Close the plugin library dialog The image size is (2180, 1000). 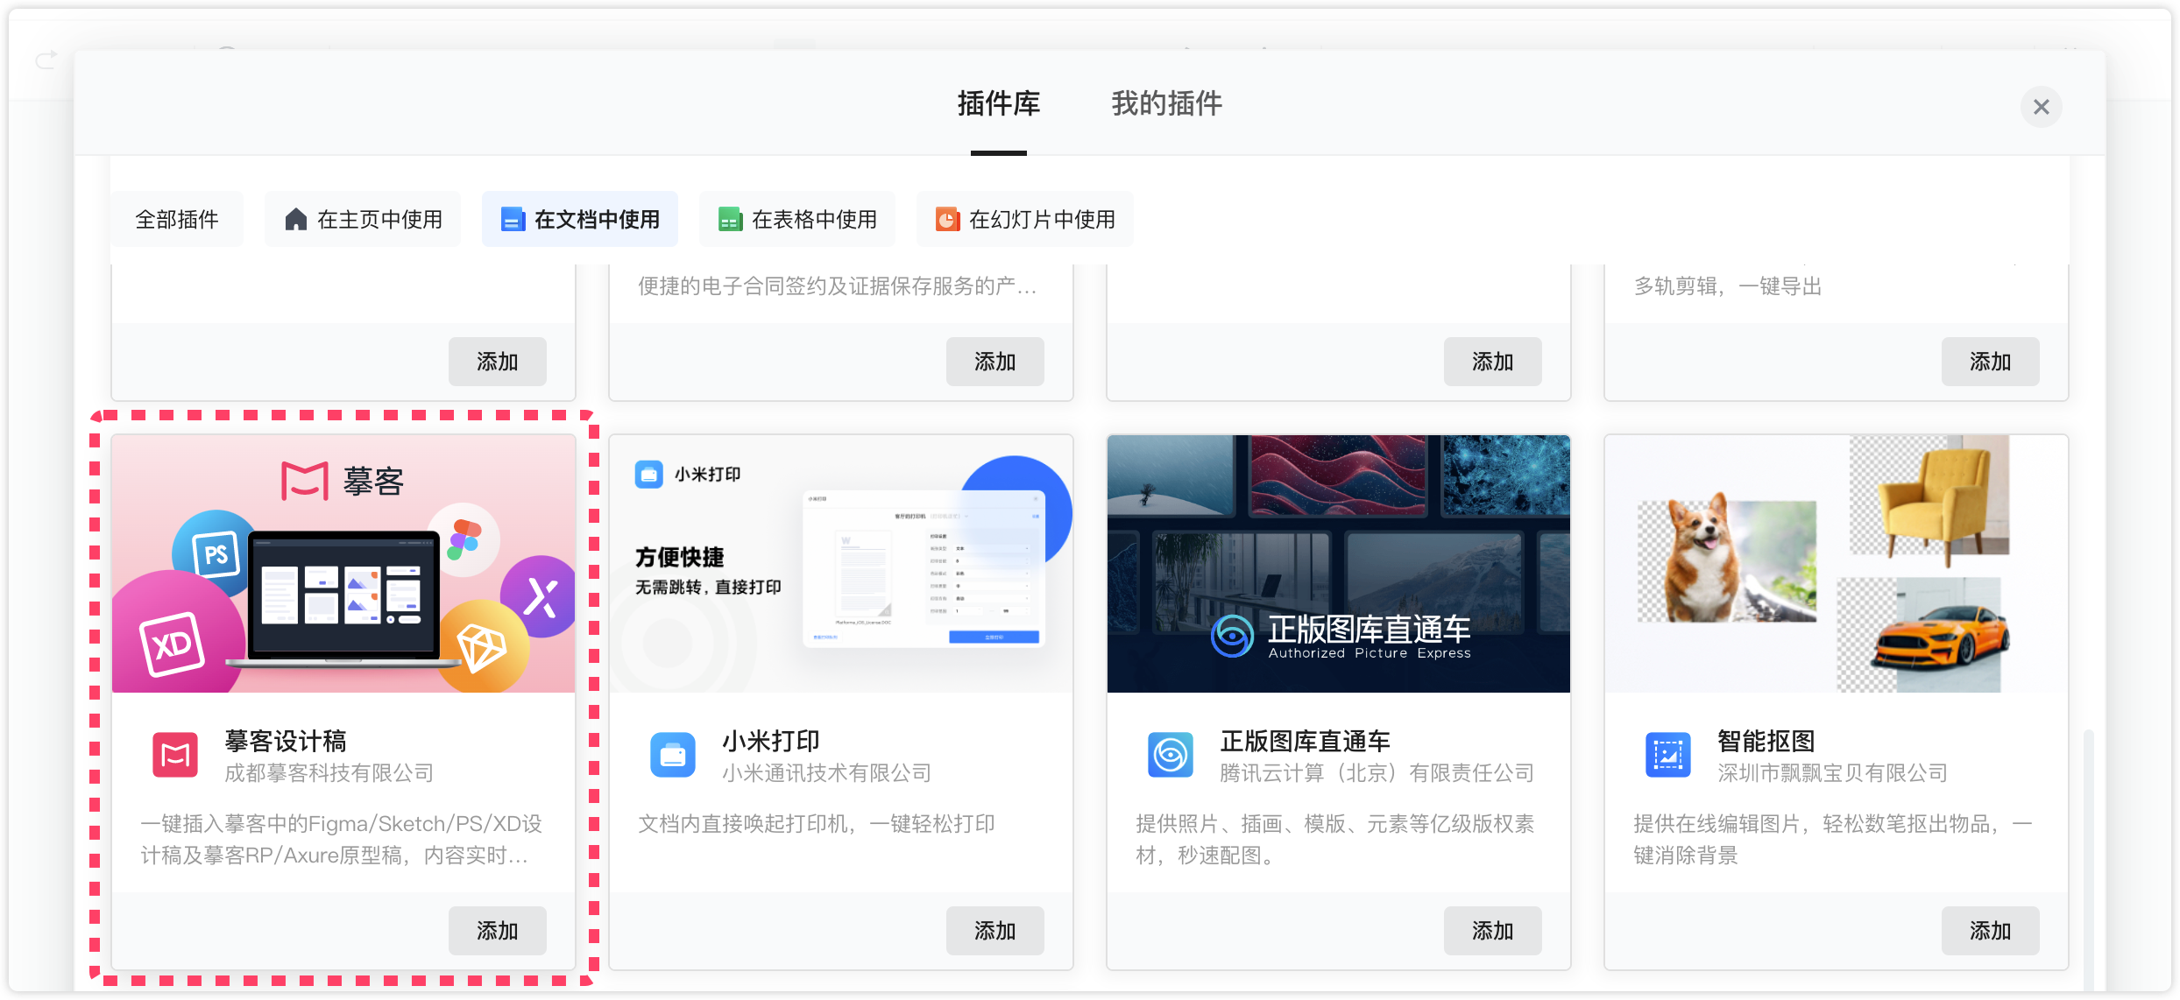(2041, 107)
